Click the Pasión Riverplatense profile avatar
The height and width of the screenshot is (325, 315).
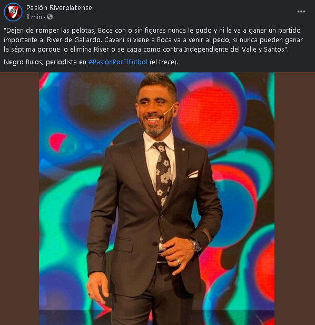(13, 12)
